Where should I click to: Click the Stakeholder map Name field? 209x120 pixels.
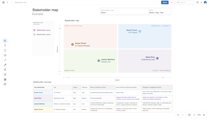click(x=124, y=11)
